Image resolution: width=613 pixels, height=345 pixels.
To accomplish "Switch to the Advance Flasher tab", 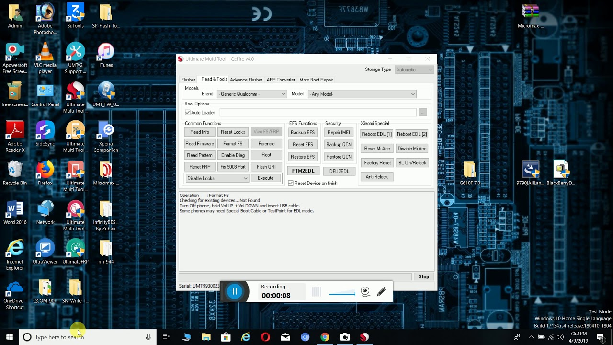I will pyautogui.click(x=246, y=80).
